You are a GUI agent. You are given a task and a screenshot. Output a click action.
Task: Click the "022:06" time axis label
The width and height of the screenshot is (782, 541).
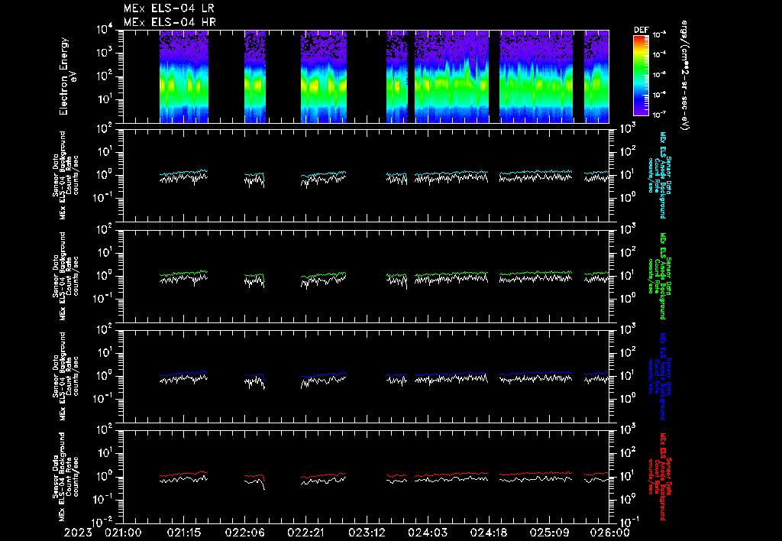(x=244, y=533)
